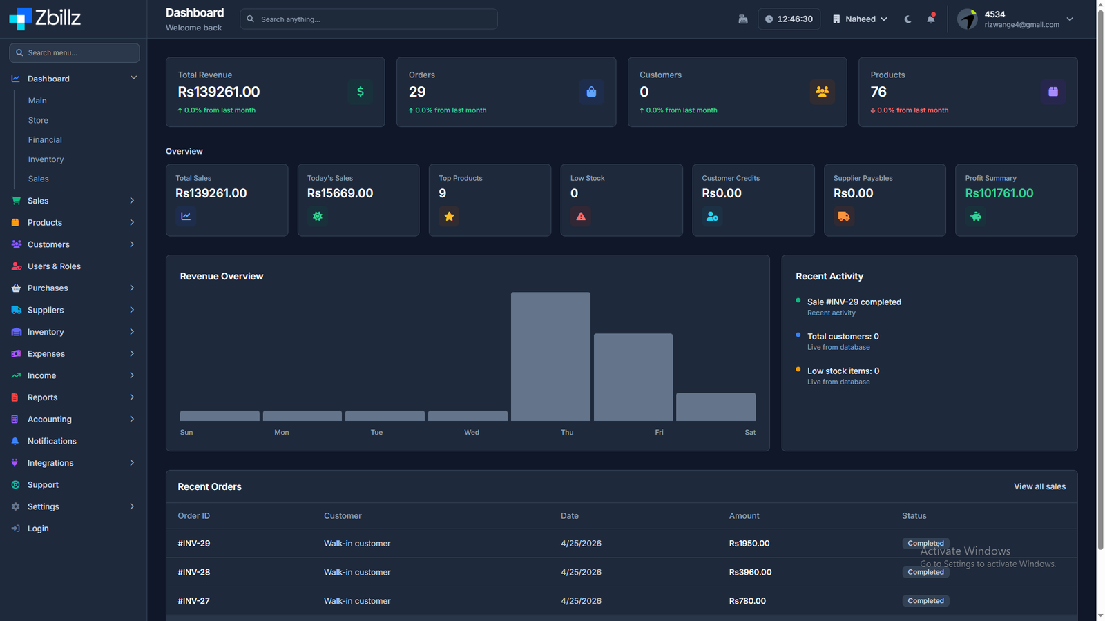Click the Thursday bar in Revenue Overview
Image resolution: width=1105 pixels, height=621 pixels.
click(x=550, y=356)
